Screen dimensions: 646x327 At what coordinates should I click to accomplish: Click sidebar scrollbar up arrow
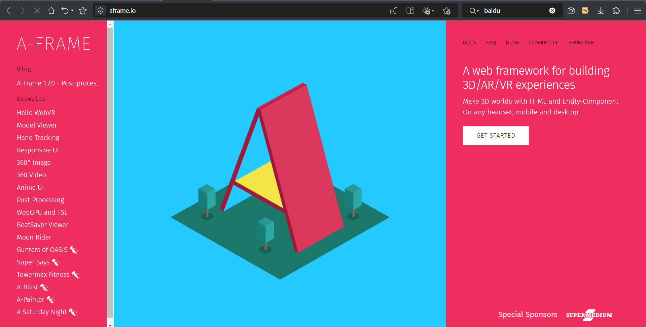point(110,24)
